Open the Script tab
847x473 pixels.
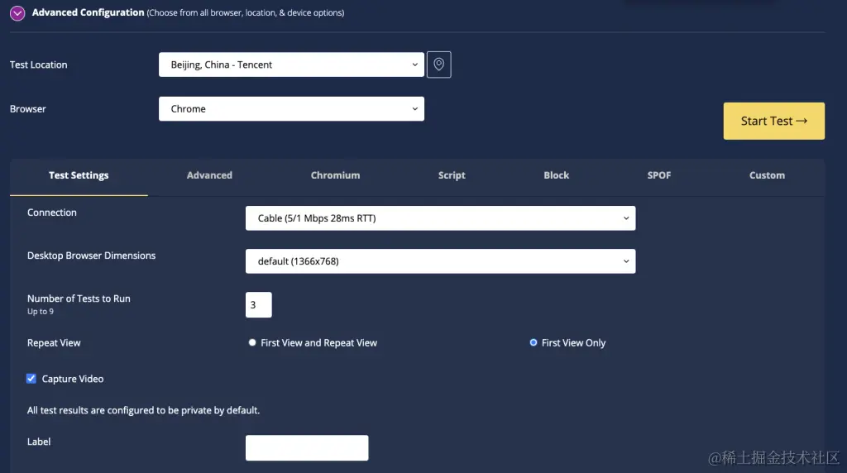452,175
